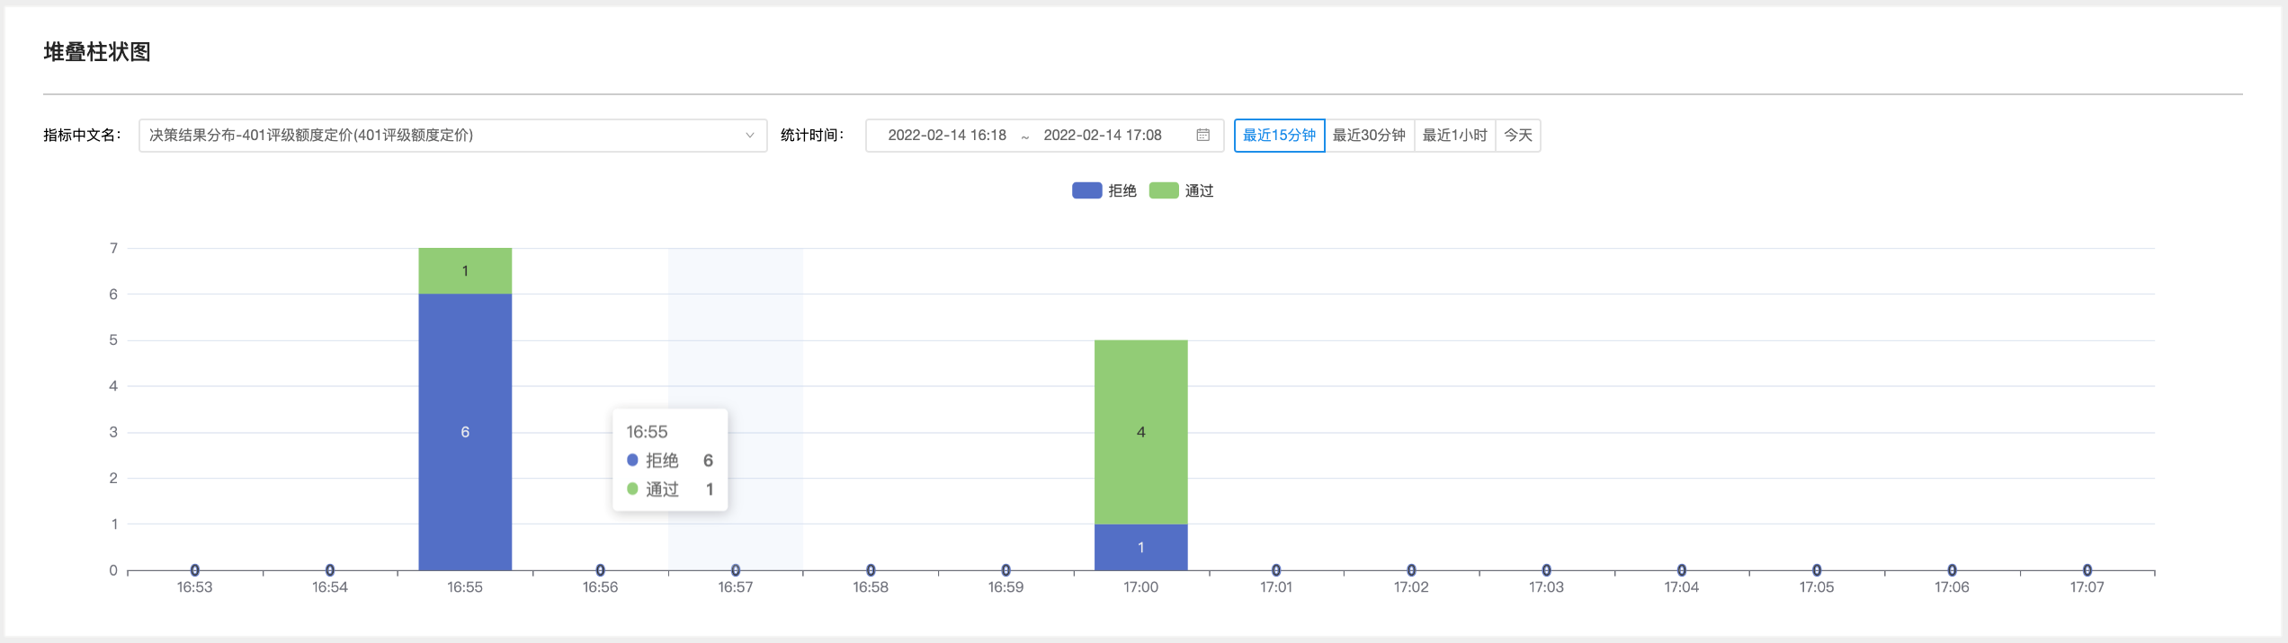This screenshot has height=643, width=2288.
Task: Click the green 通过 legend color swatch
Action: point(1163,190)
